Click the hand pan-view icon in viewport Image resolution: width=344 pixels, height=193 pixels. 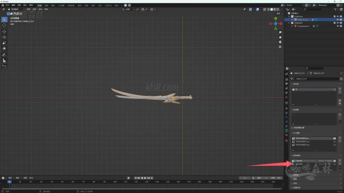coord(280,37)
